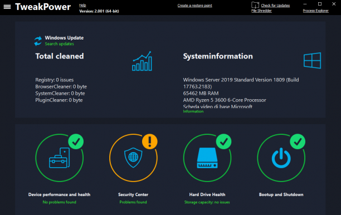This screenshot has width=341, height=215.
Task: Click the Hard Drive Health label
Action: tap(207, 194)
